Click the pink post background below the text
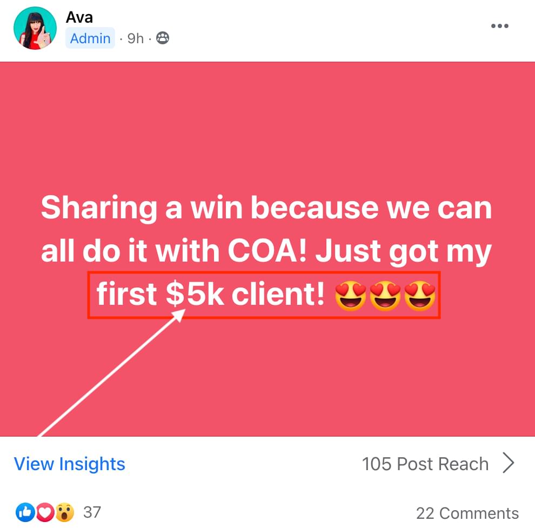 [x=324, y=378]
